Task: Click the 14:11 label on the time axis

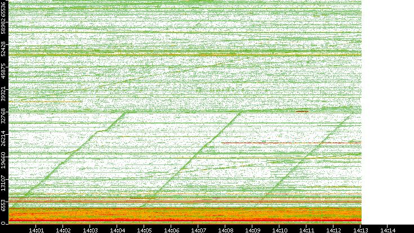Action: click(x=307, y=230)
